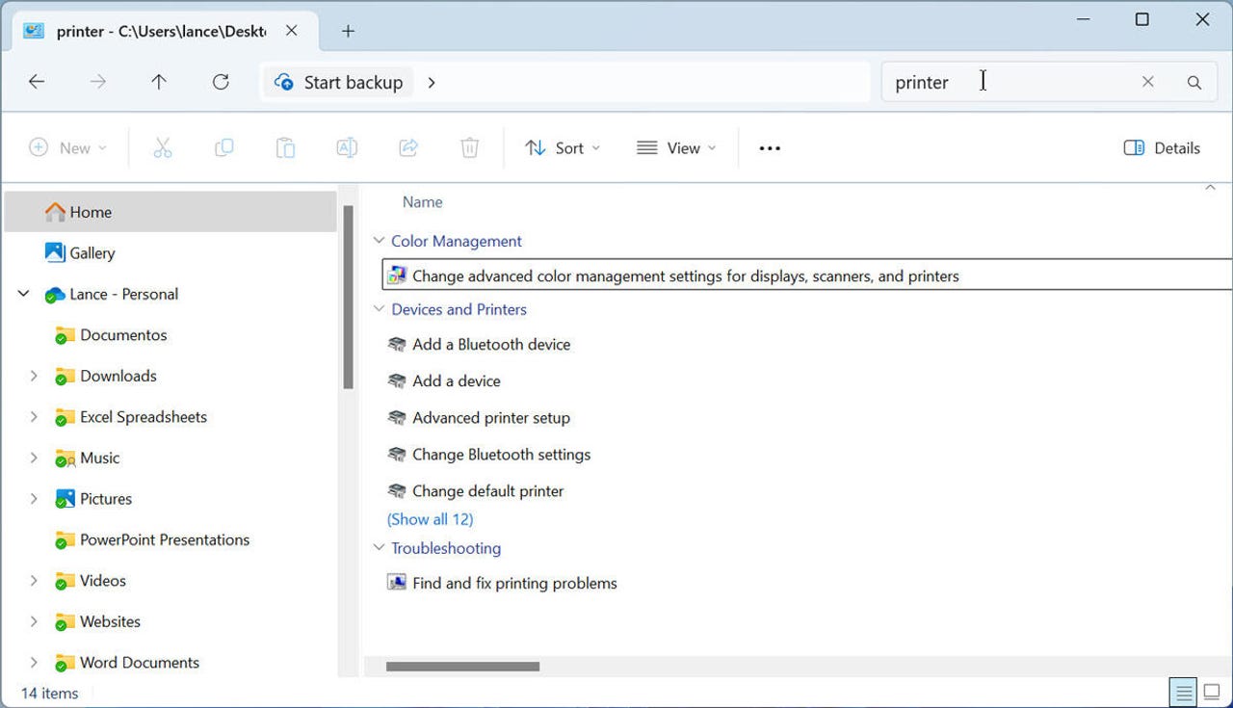1233x708 pixels.
Task: Toggle the Details pane
Action: [x=1162, y=147]
